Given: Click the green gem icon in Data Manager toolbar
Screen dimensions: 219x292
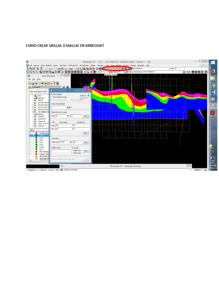Looking at the screenshot, I should pos(42,84).
